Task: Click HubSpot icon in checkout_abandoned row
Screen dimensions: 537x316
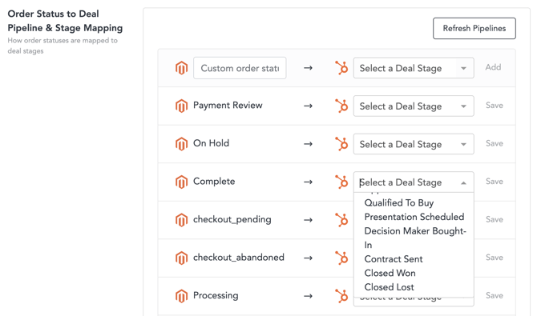Action: [x=341, y=258]
